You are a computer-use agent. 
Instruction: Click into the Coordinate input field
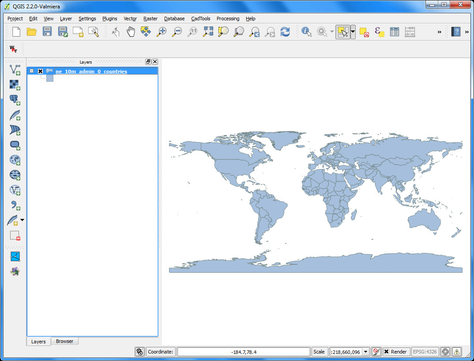pos(244,352)
